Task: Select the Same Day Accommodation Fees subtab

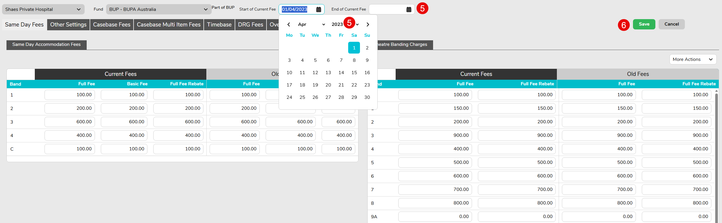Action: pyautogui.click(x=46, y=45)
